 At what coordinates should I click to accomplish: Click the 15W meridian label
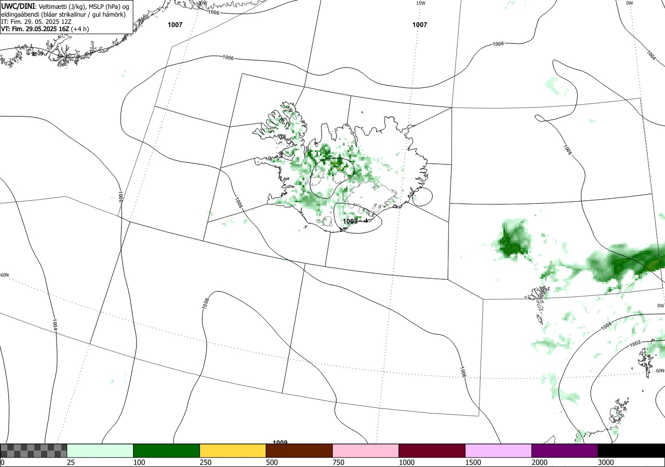click(421, 3)
